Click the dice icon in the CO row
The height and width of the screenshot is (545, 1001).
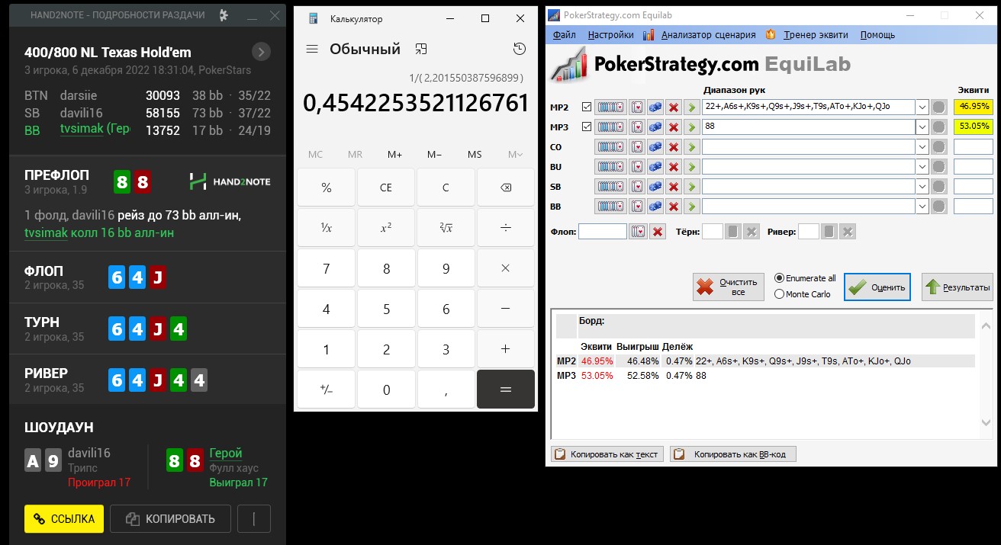point(655,146)
